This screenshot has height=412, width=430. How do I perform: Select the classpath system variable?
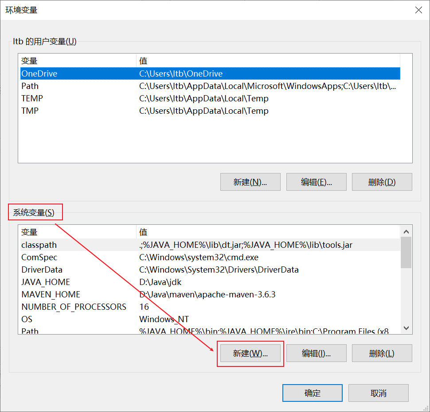(x=210, y=245)
